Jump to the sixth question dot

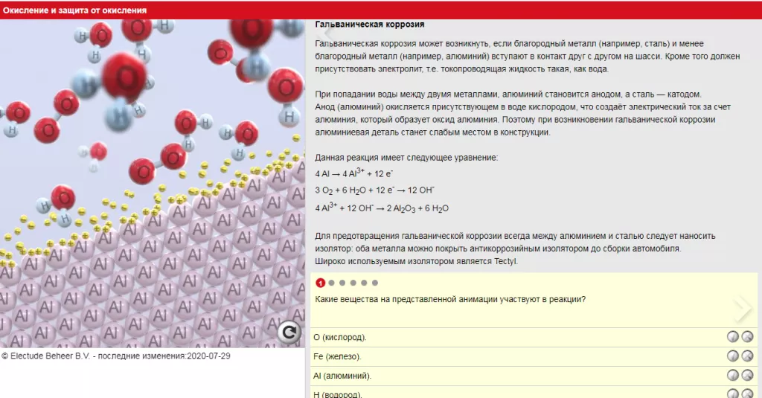375,283
